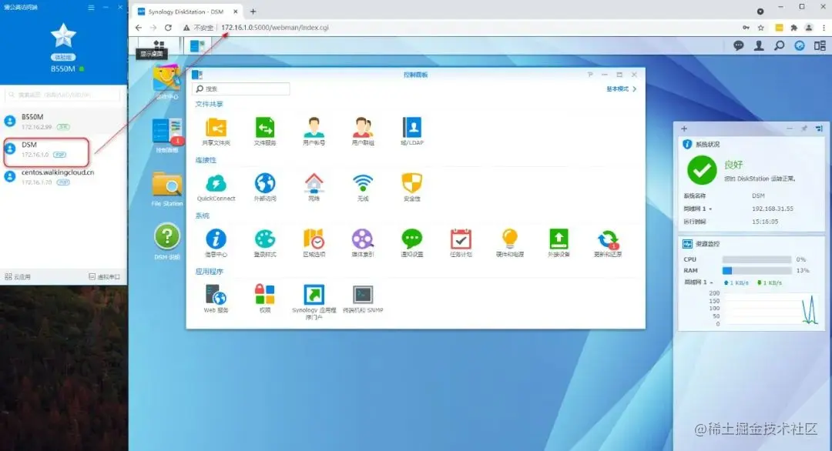Click the RAM usage bar
This screenshot has width=832, height=451.
[x=757, y=270]
